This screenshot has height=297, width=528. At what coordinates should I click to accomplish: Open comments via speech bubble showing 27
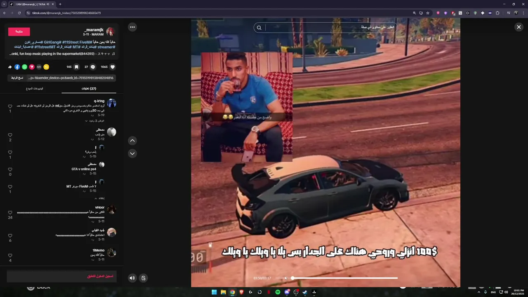tap(93, 67)
